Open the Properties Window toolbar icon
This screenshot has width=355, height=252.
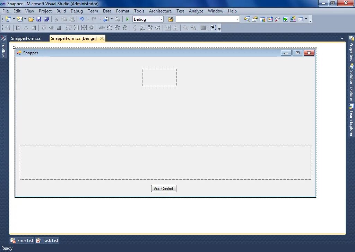coord(254,19)
